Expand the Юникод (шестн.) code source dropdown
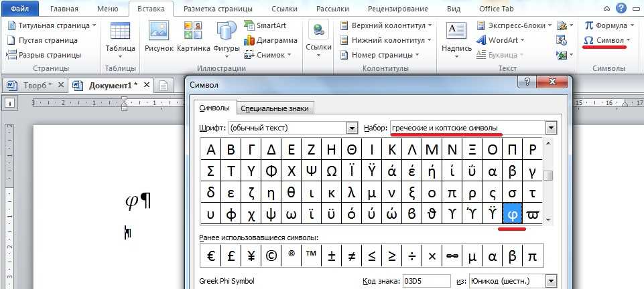This screenshot has height=289, width=644. [x=551, y=281]
